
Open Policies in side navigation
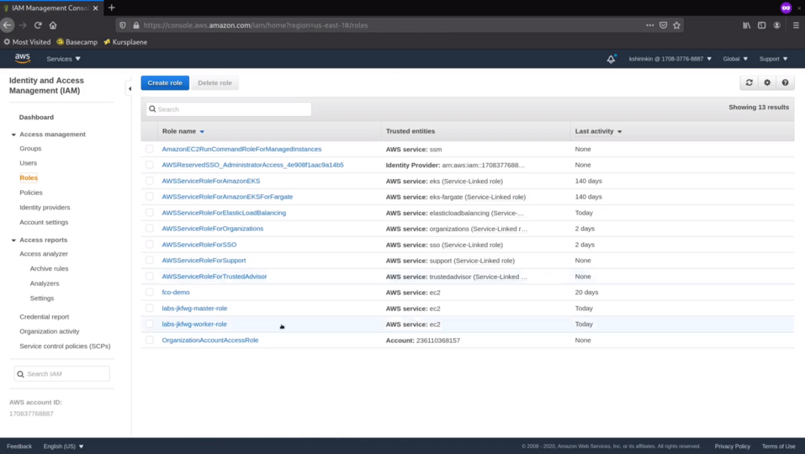point(31,193)
